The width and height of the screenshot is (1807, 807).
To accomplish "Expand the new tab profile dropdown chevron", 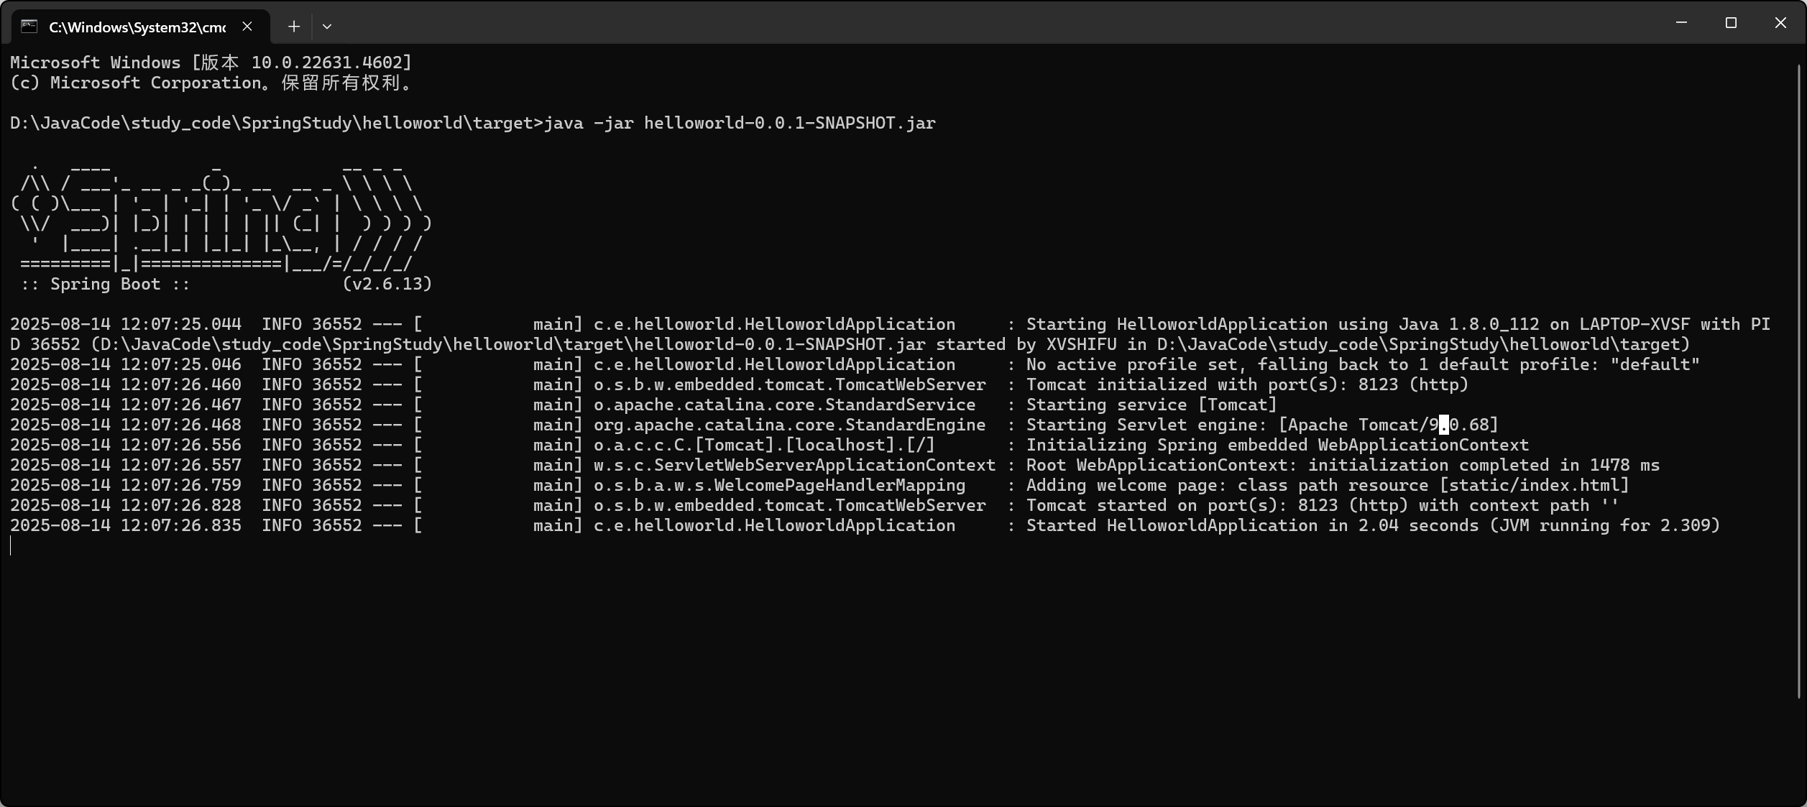I will pyautogui.click(x=327, y=27).
